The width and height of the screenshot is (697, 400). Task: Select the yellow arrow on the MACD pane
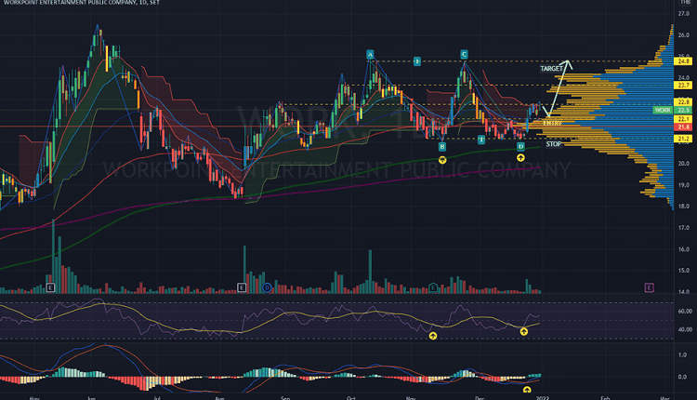(527, 390)
